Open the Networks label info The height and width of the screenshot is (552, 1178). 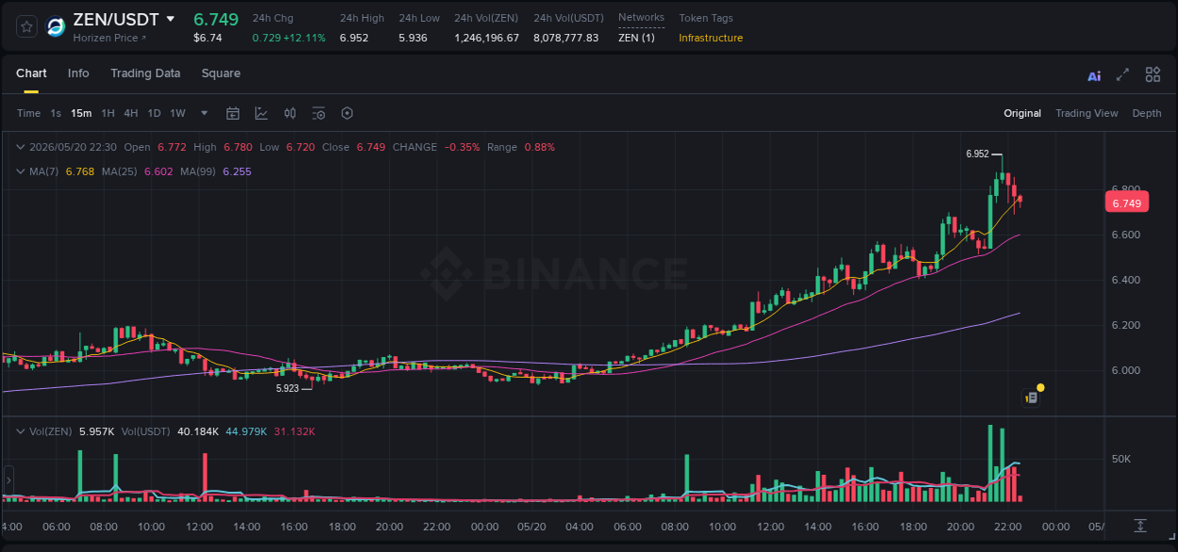tap(641, 17)
